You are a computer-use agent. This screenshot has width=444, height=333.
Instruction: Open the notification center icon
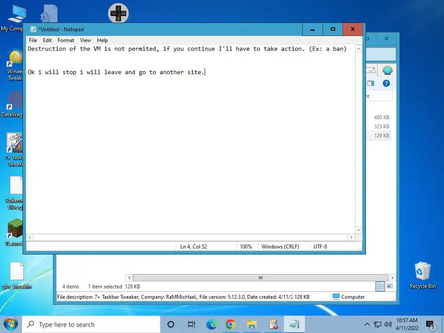pyautogui.click(x=431, y=325)
